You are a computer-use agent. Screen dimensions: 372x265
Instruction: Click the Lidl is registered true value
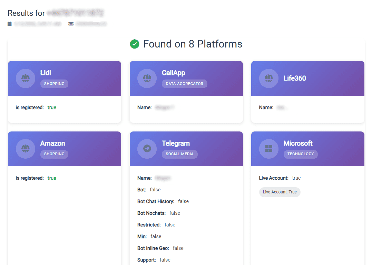[x=52, y=107]
